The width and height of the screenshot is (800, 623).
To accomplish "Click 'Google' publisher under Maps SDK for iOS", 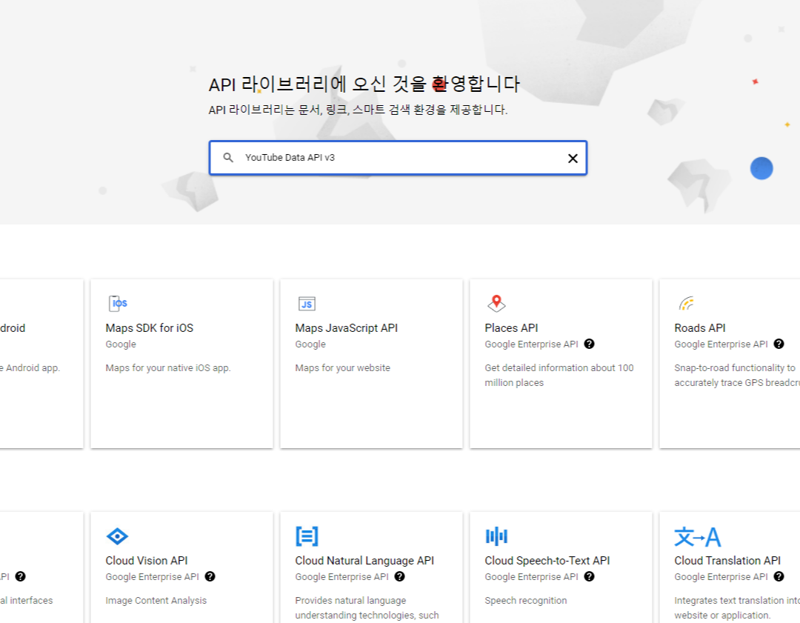I will (x=121, y=344).
